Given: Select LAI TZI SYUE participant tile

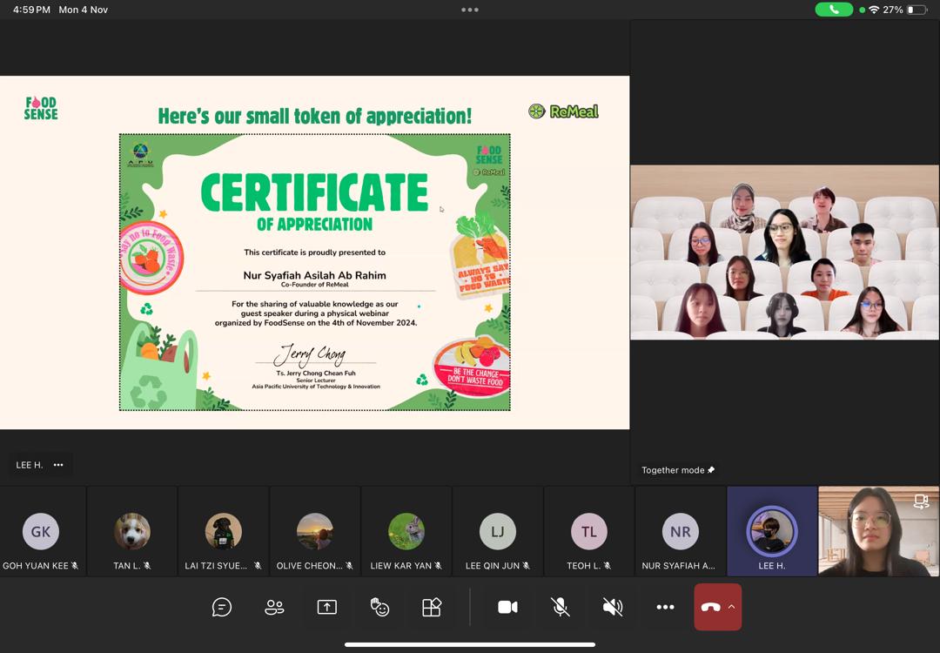Looking at the screenshot, I should (x=224, y=531).
